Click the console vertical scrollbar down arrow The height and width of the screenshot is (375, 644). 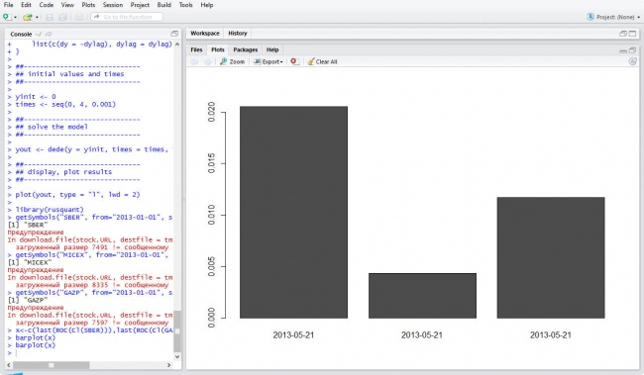coord(177,356)
